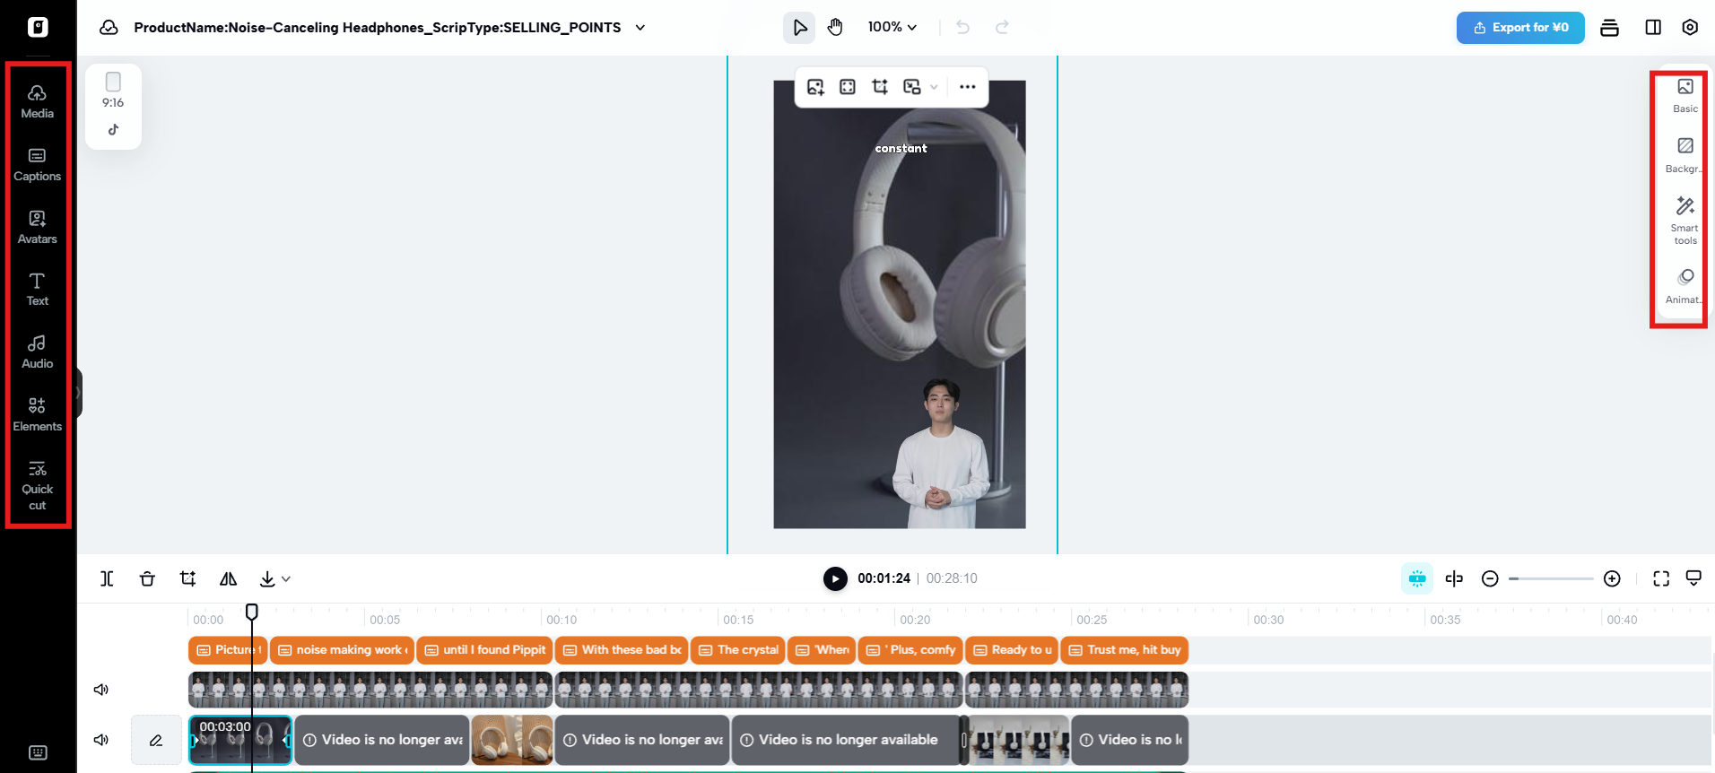Open Background settings on right panel
The image size is (1715, 773).
point(1685,155)
